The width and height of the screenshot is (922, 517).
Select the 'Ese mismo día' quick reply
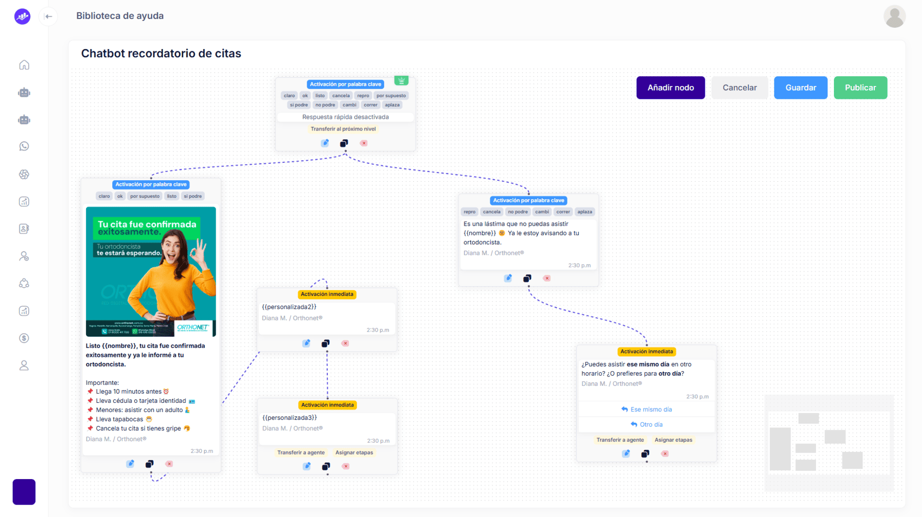(646, 410)
